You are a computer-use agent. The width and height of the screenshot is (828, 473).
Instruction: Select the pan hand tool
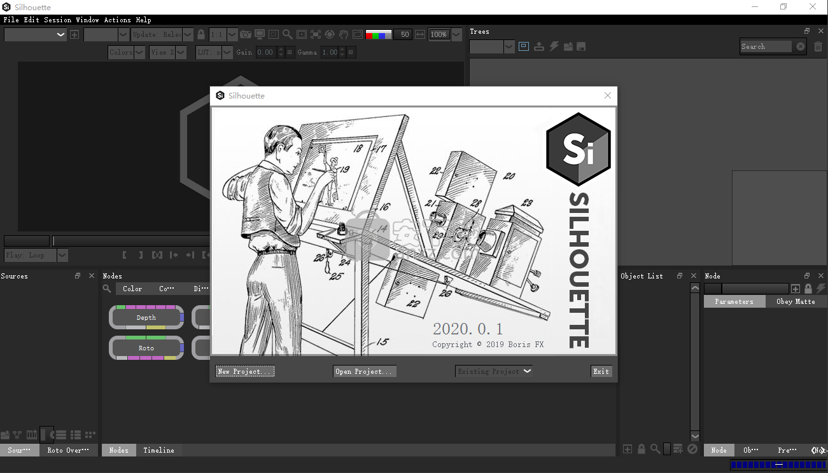pyautogui.click(x=344, y=34)
